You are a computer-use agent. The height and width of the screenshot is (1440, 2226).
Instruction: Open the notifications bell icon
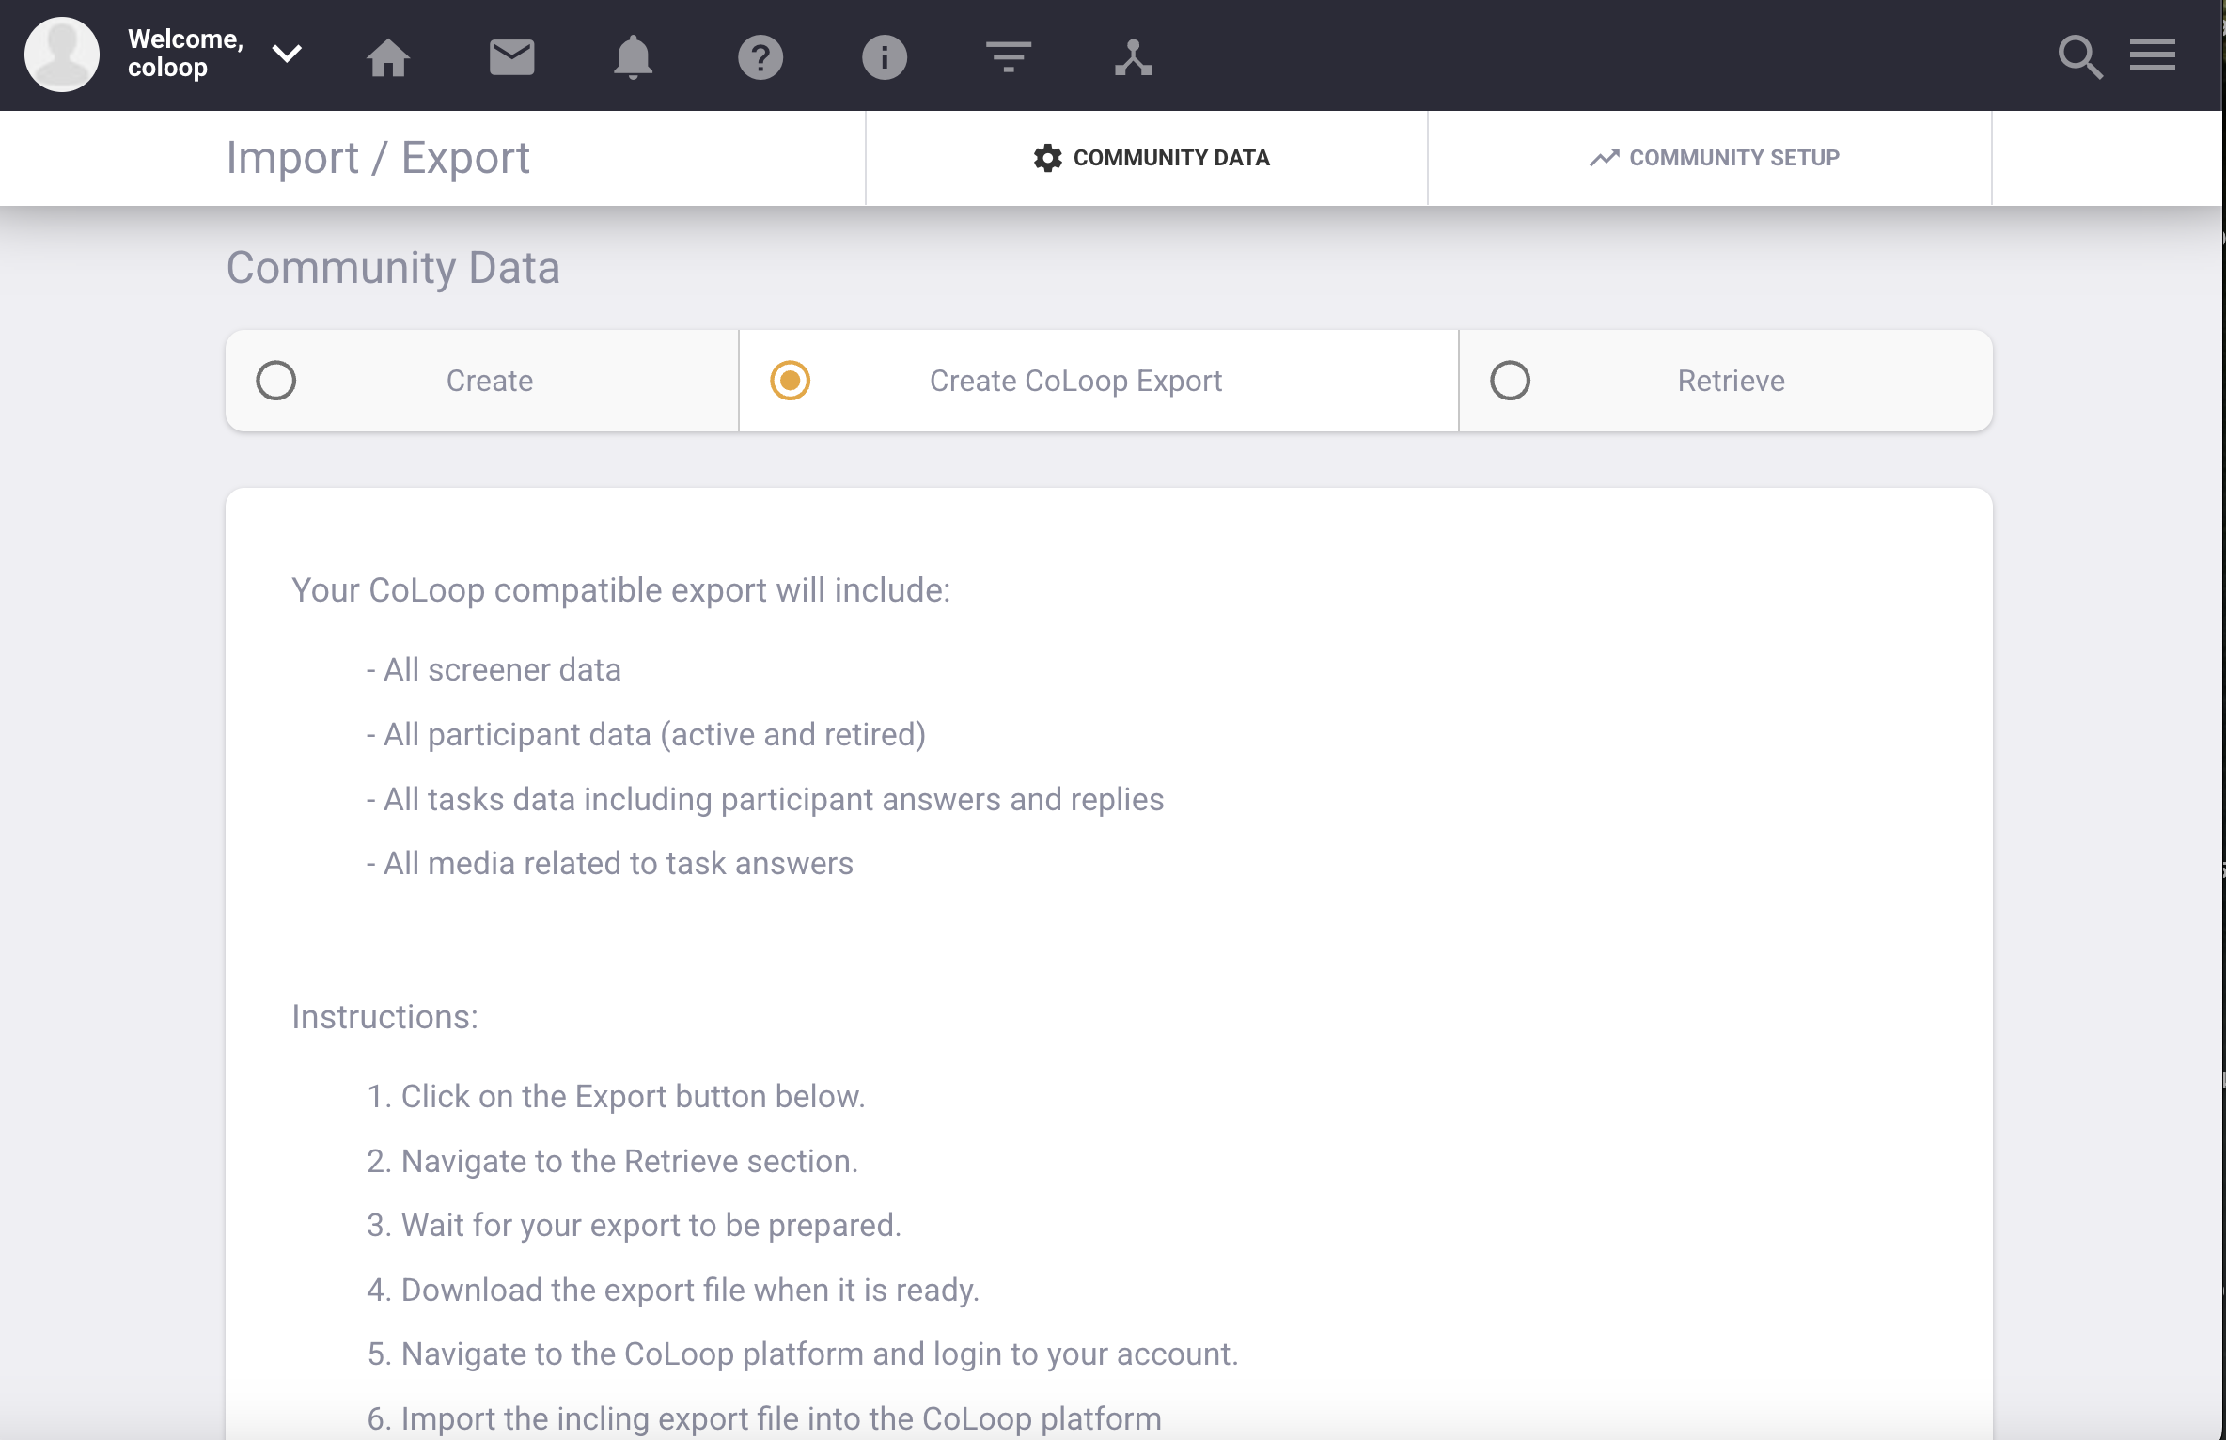(x=633, y=57)
